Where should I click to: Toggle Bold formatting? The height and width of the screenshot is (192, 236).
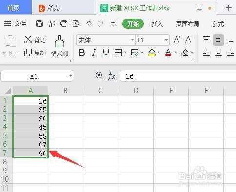(82, 52)
